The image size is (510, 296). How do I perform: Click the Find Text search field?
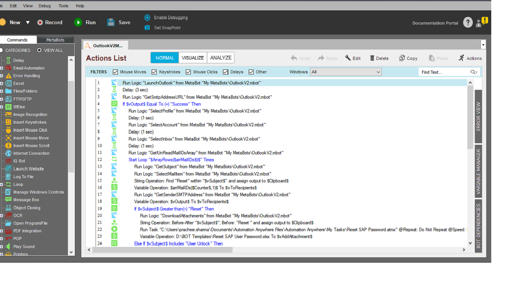click(x=444, y=72)
